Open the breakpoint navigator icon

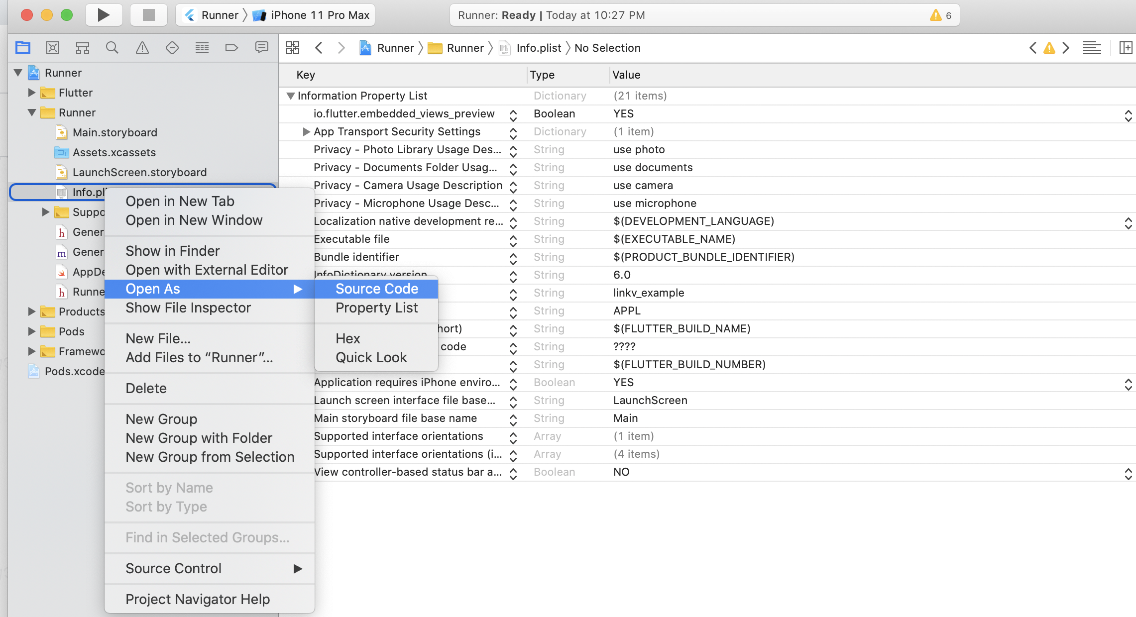(x=231, y=48)
